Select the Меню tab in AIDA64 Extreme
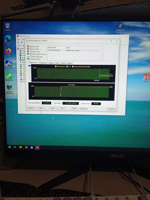This screenshot has width=150, height=200. click(x=19, y=46)
